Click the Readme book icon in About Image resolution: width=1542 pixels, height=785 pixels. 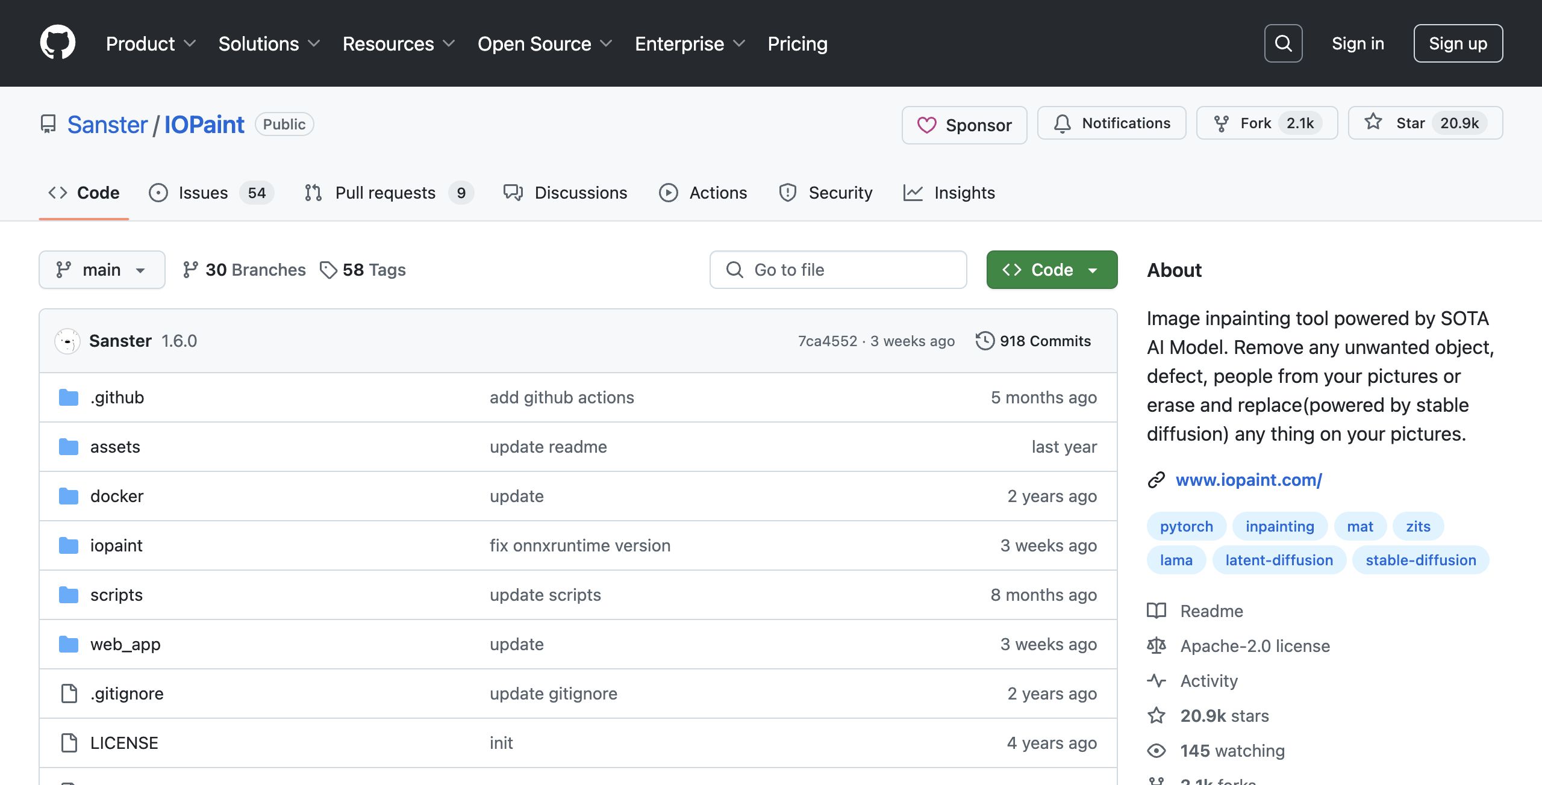click(1156, 611)
